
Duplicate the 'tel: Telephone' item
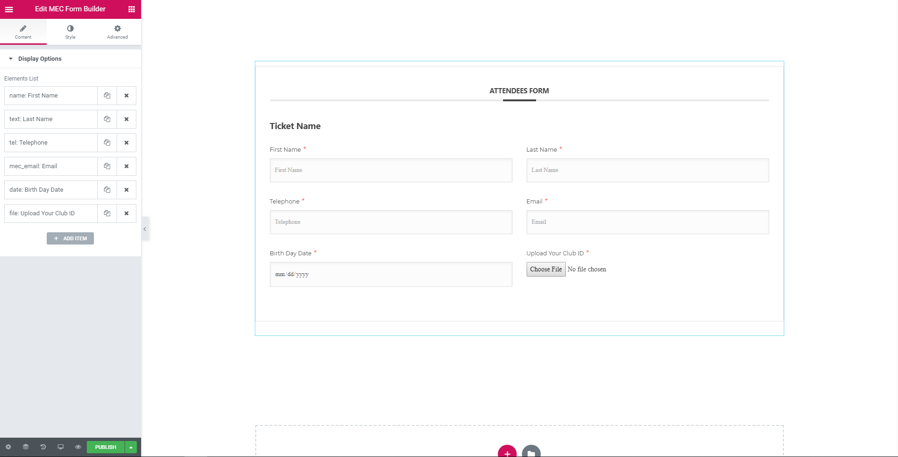click(107, 143)
